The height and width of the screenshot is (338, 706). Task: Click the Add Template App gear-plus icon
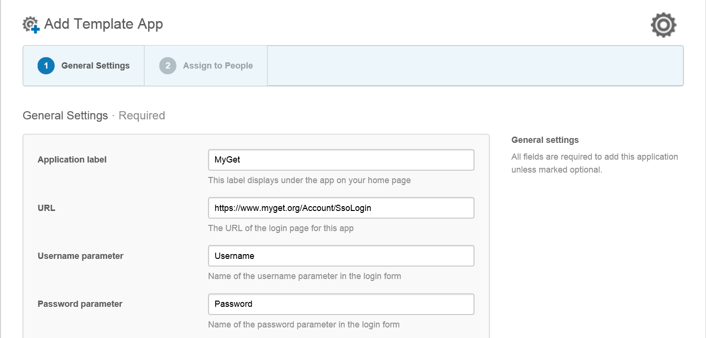tap(31, 25)
